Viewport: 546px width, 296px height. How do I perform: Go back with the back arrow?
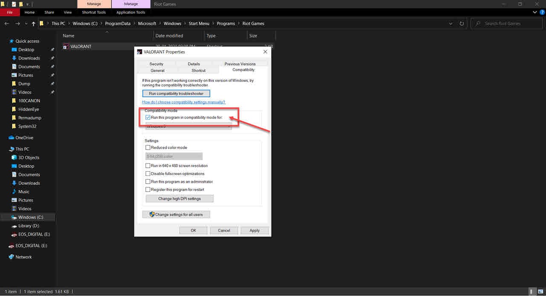point(6,24)
